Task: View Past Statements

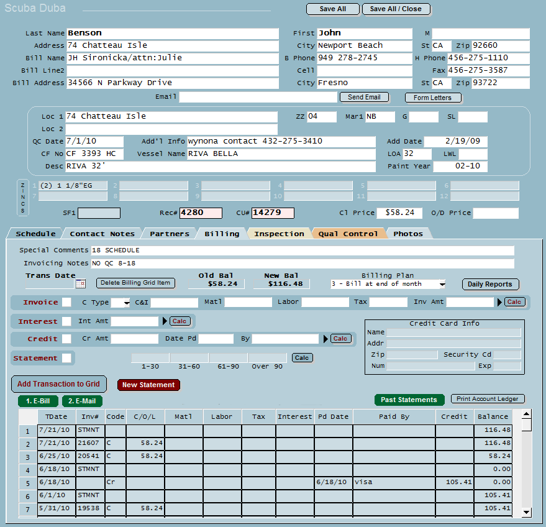Action: [x=409, y=400]
